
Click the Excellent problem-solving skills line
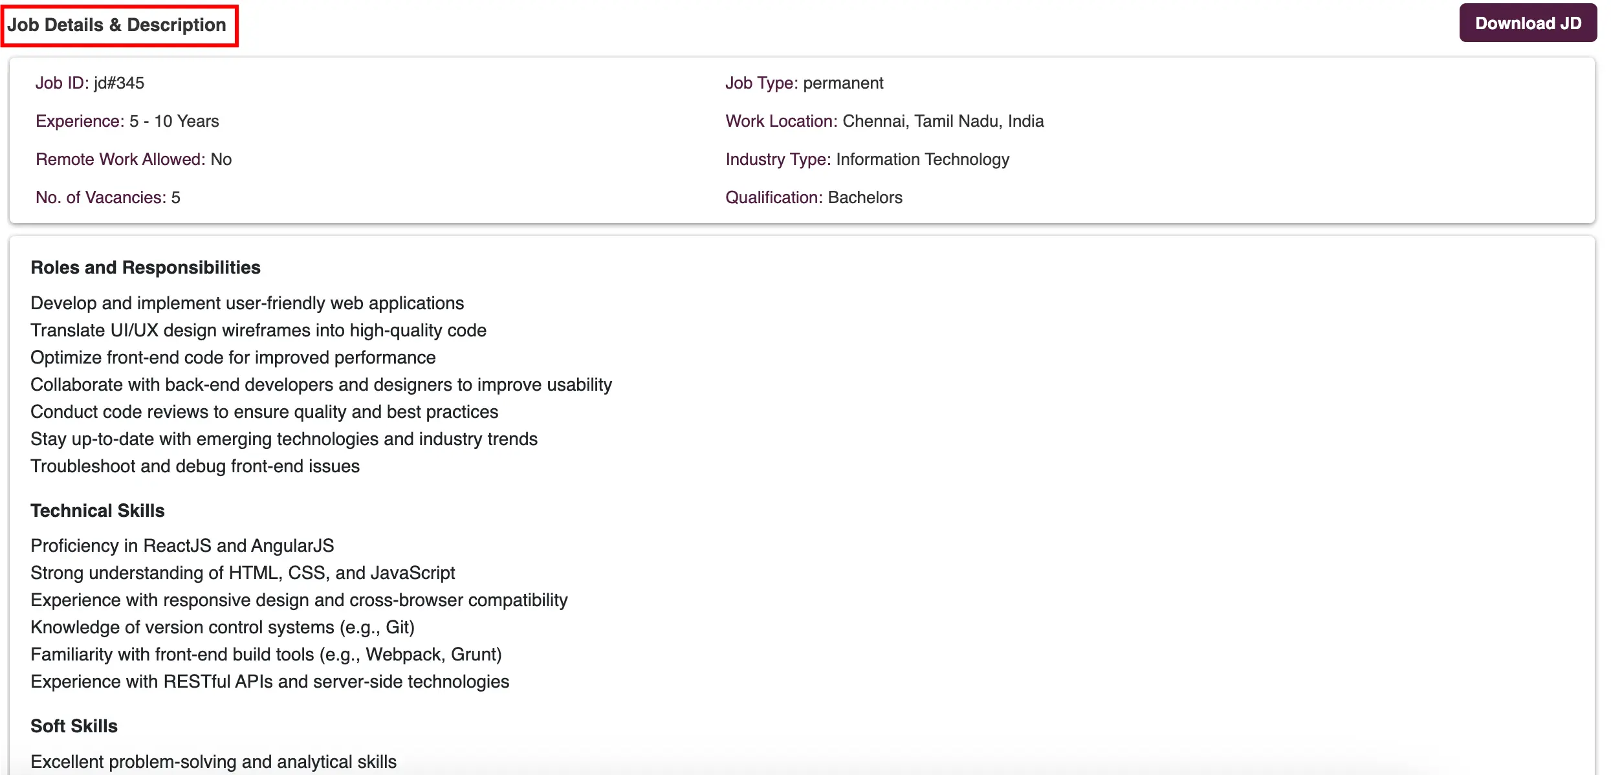coord(214,761)
